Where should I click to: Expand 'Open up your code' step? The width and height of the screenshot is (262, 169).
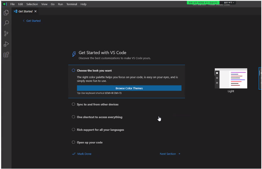coord(90,143)
